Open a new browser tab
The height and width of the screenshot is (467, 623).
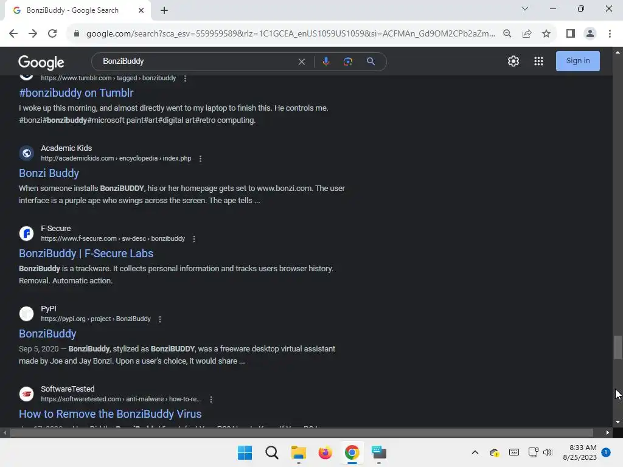164,10
